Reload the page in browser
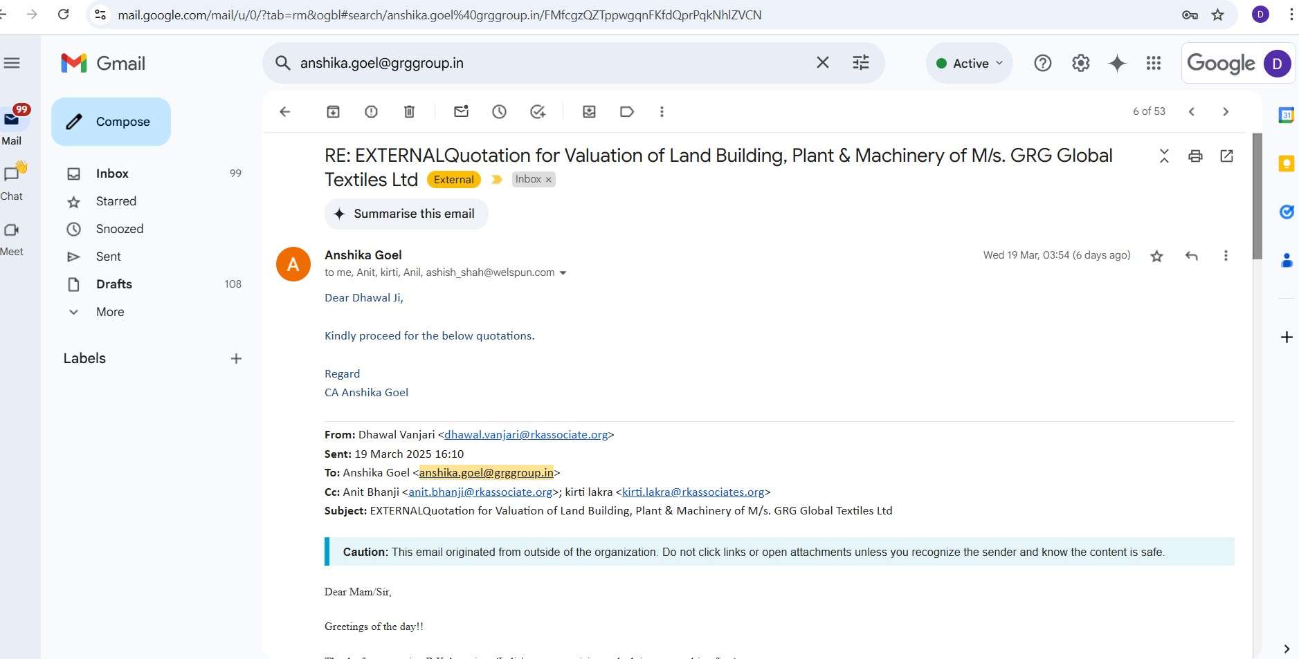This screenshot has height=659, width=1299. (x=64, y=15)
